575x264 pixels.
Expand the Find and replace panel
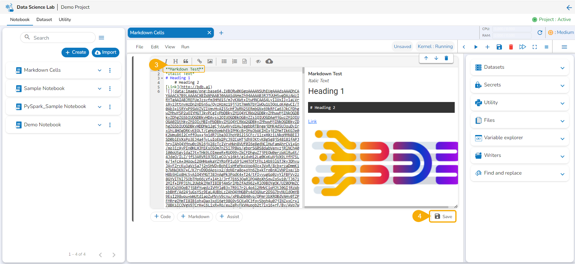(x=562, y=174)
